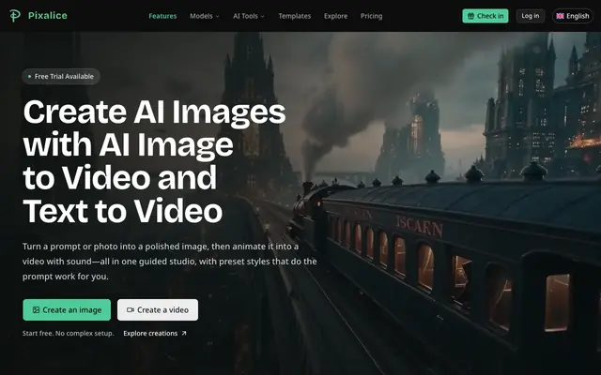
Task: Open the Pixalice brand name link
Action: 48,16
